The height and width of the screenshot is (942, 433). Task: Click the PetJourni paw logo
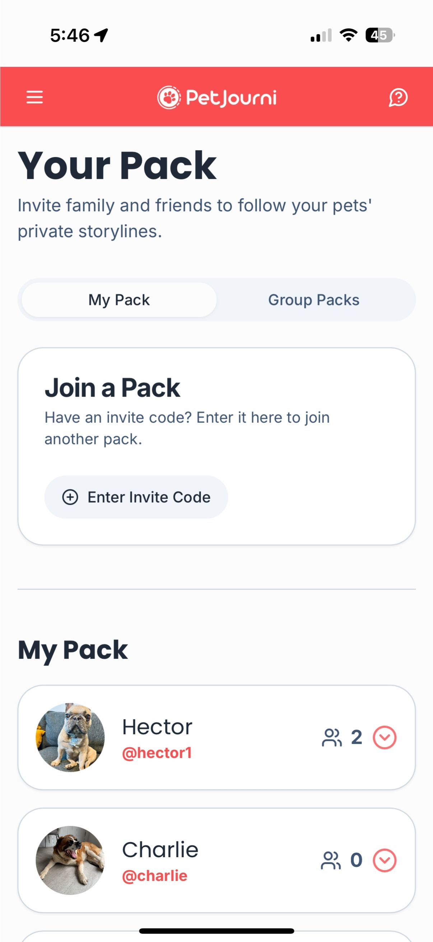pos(168,98)
